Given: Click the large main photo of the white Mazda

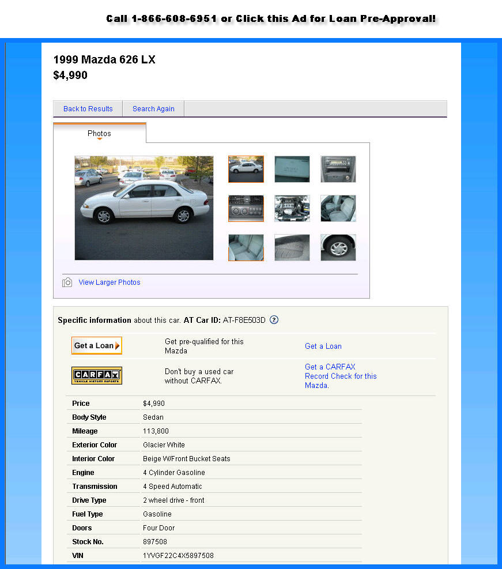Looking at the screenshot, I should pos(144,208).
